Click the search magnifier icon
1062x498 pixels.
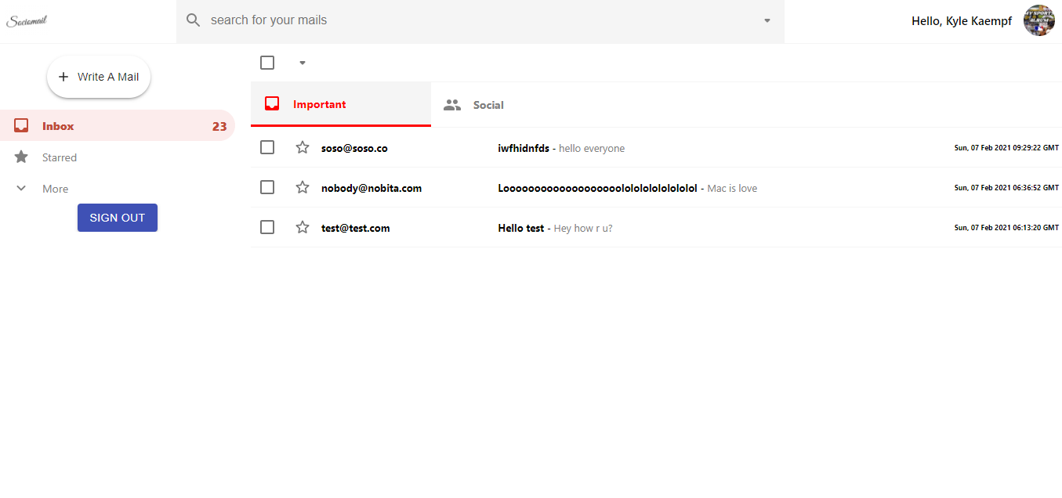click(194, 20)
